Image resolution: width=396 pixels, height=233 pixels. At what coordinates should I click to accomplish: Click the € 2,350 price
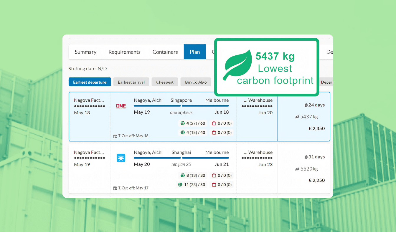click(317, 128)
